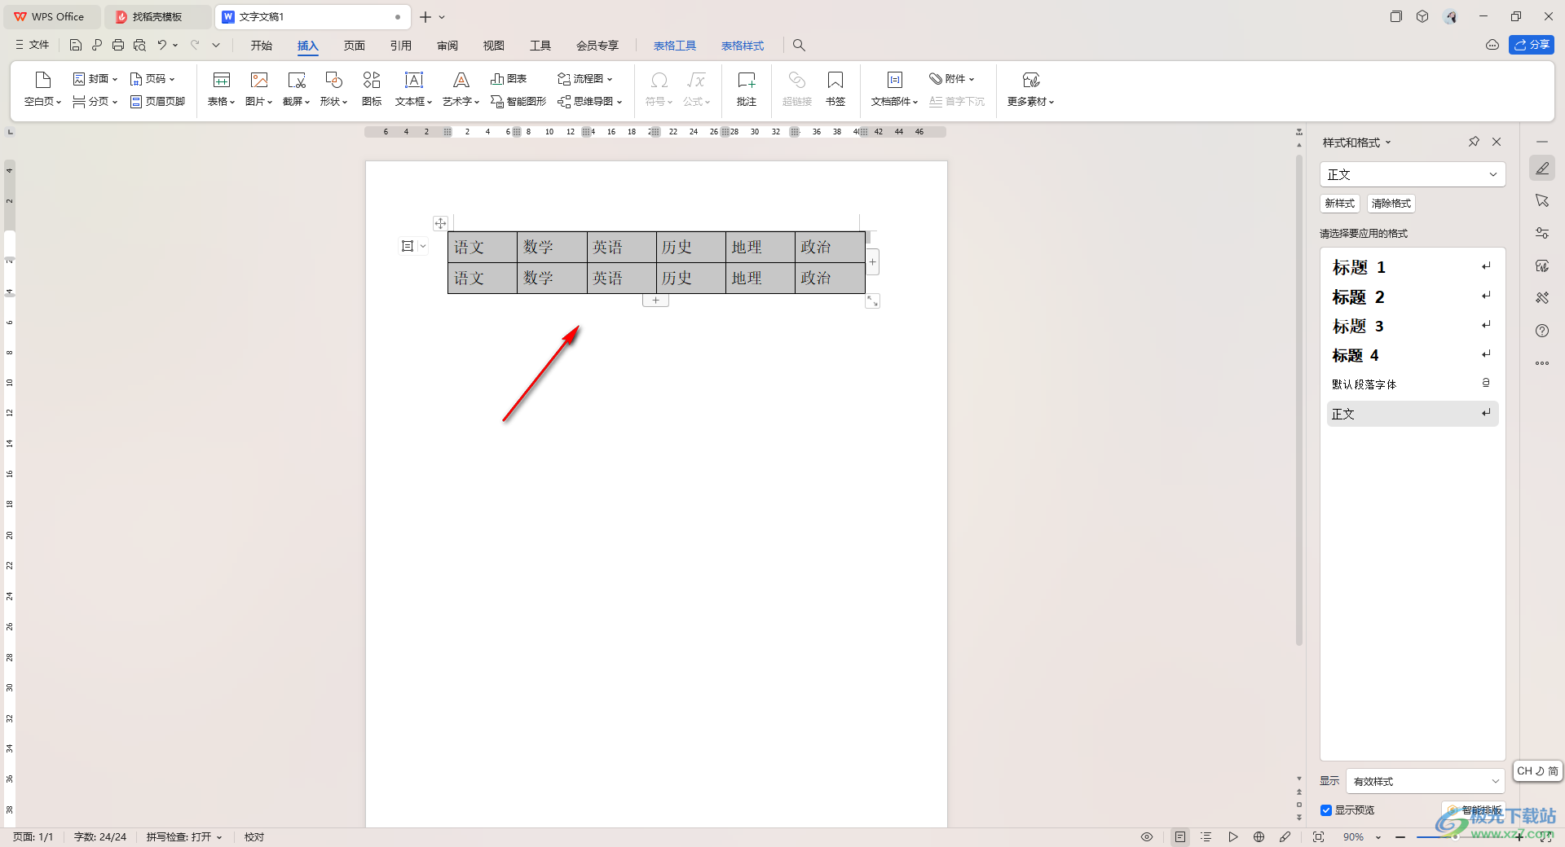Pin the 样式和格式 panel
The height and width of the screenshot is (847, 1565).
[1474, 142]
